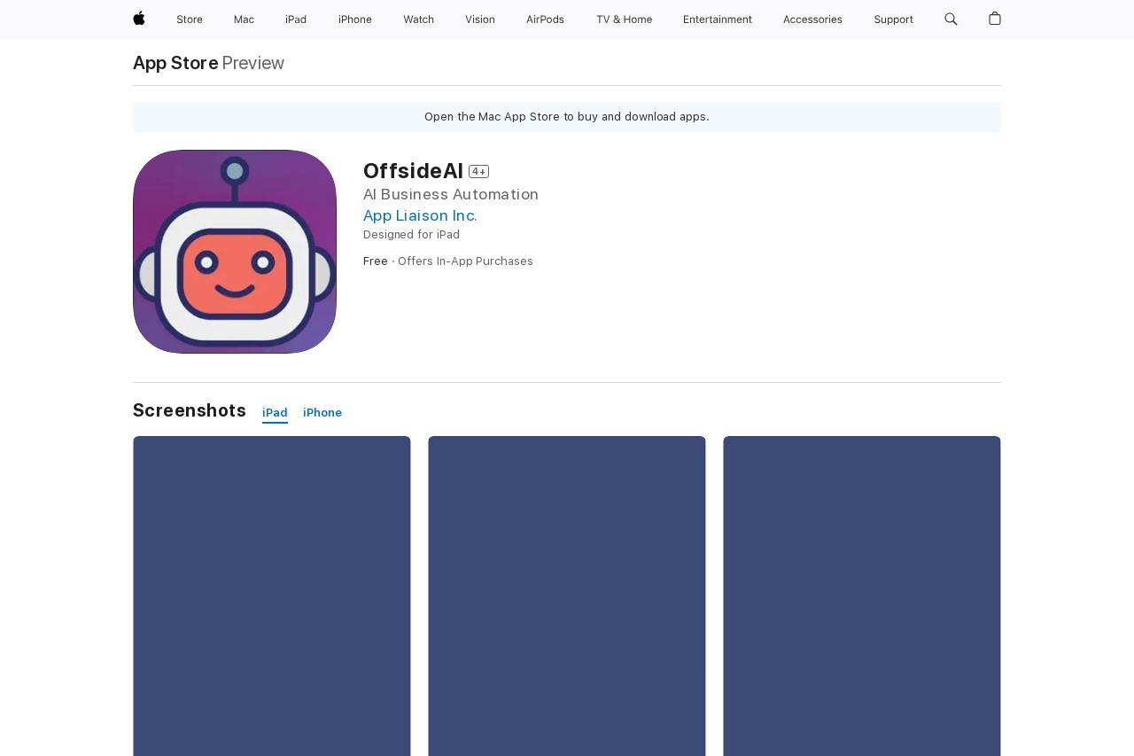The height and width of the screenshot is (756, 1134).
Task: Go to the Support page
Action: 893,19
